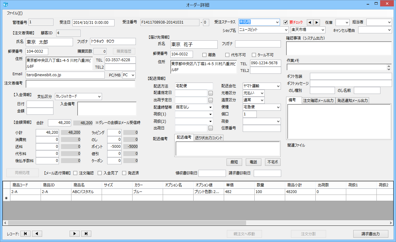396x242 pixels.
Task: Click the 同梱処理 button
Action: 23,173
